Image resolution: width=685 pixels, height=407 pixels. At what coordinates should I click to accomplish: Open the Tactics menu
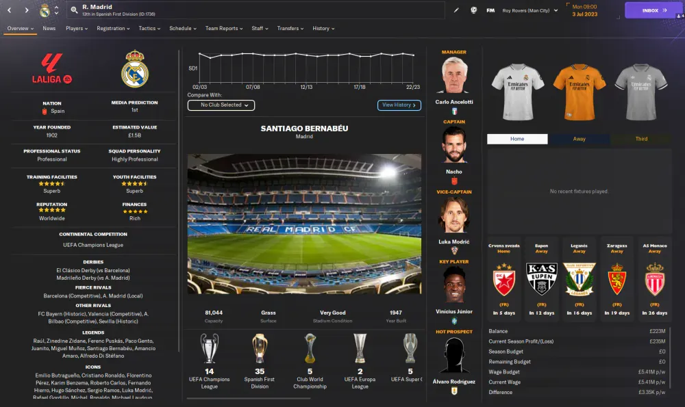[149, 28]
